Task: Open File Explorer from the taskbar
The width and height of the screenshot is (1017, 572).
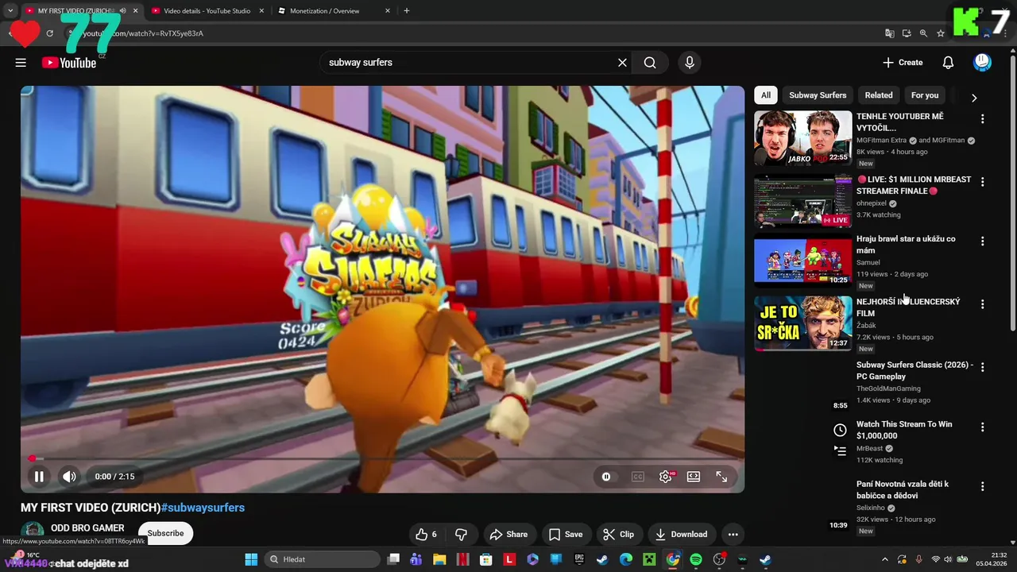Action: click(x=439, y=559)
